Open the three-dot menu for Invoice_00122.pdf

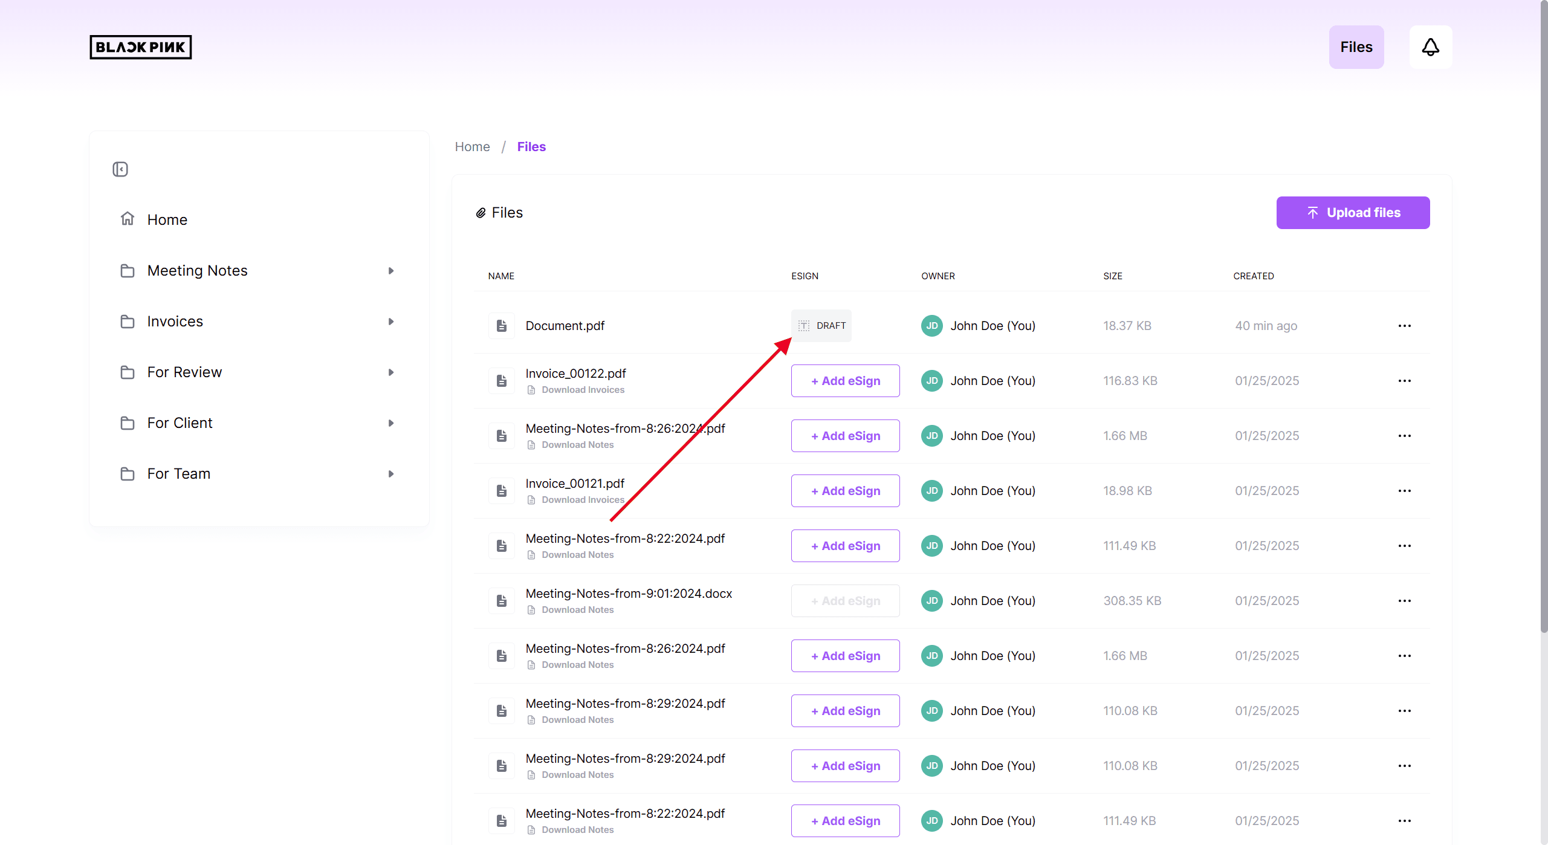coord(1404,381)
